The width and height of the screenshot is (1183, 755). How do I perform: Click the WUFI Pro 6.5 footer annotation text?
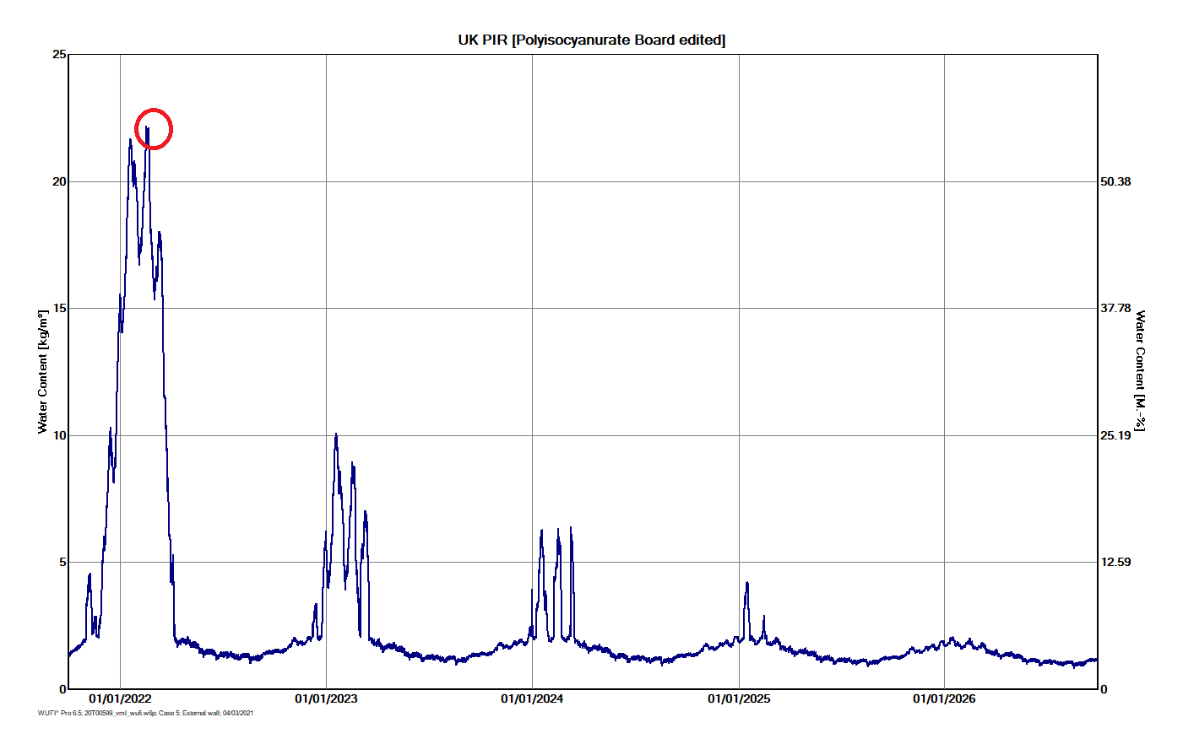click(59, 712)
